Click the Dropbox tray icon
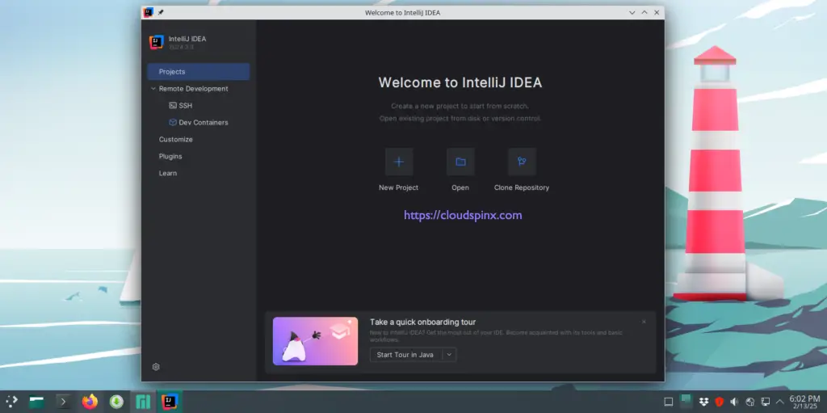This screenshot has height=413, width=827. pyautogui.click(x=703, y=402)
